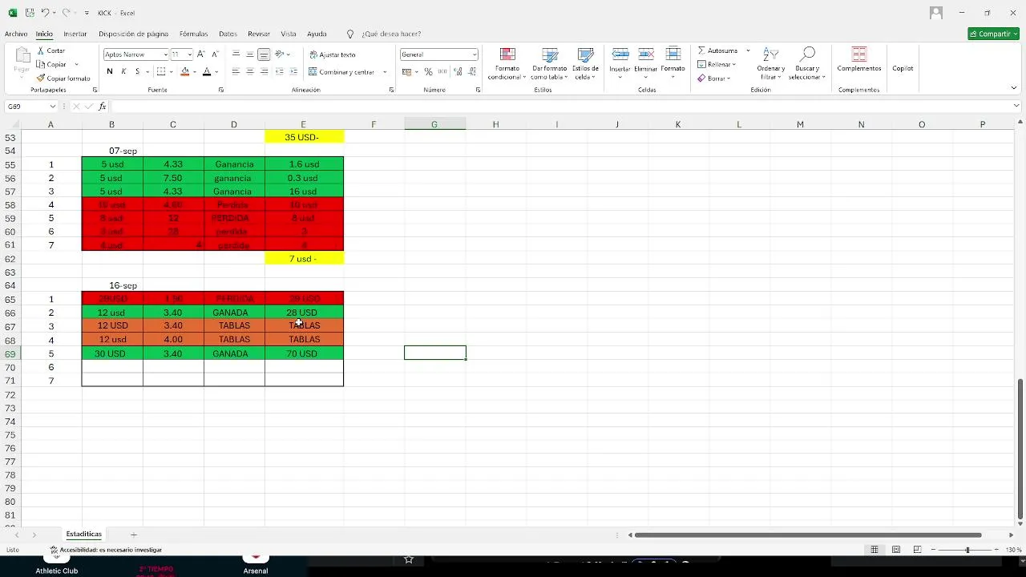Align text right
Image resolution: width=1026 pixels, height=577 pixels.
coord(264,71)
